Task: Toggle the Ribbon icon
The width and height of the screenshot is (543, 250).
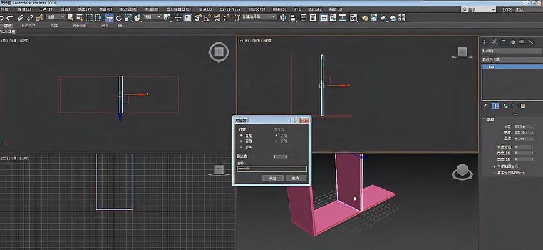Action: [324, 17]
